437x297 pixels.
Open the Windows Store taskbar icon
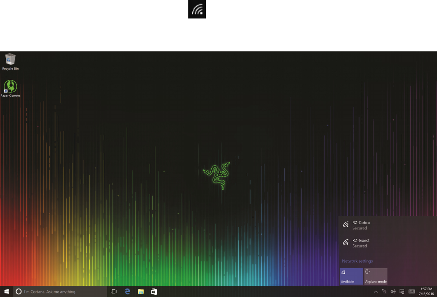(154, 292)
